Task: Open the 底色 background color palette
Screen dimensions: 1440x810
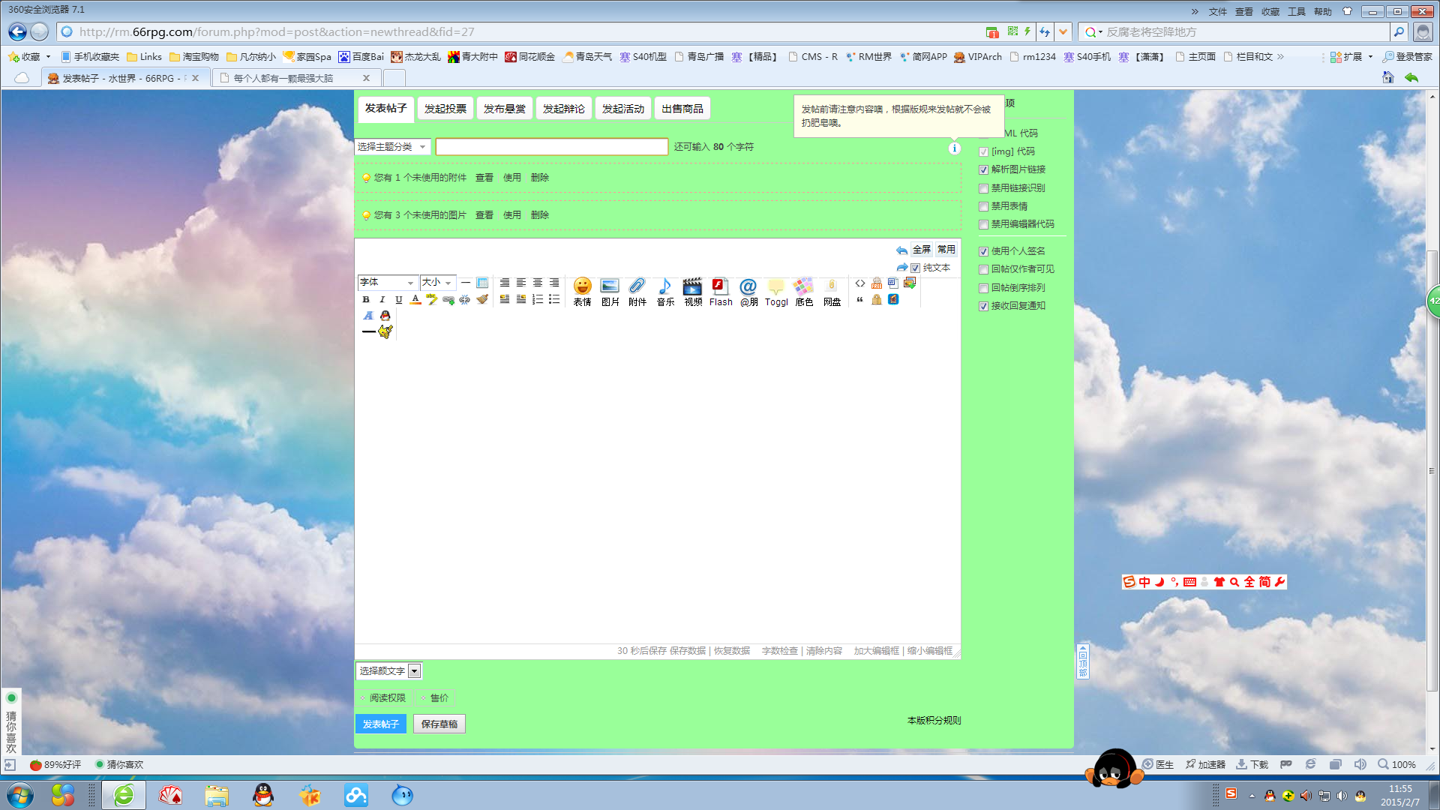Action: [x=804, y=292]
